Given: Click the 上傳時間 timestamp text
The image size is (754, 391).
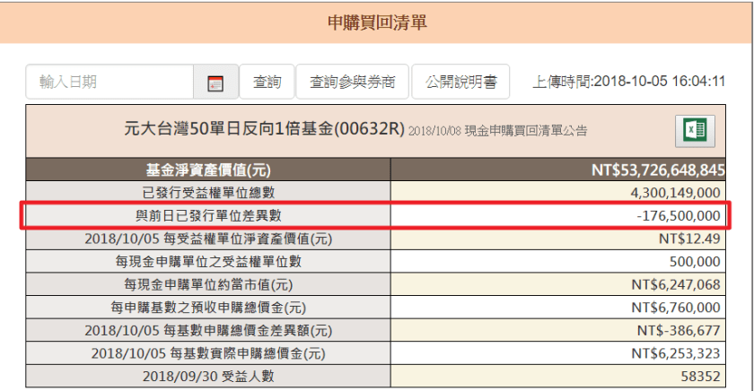Looking at the screenshot, I should coord(628,83).
